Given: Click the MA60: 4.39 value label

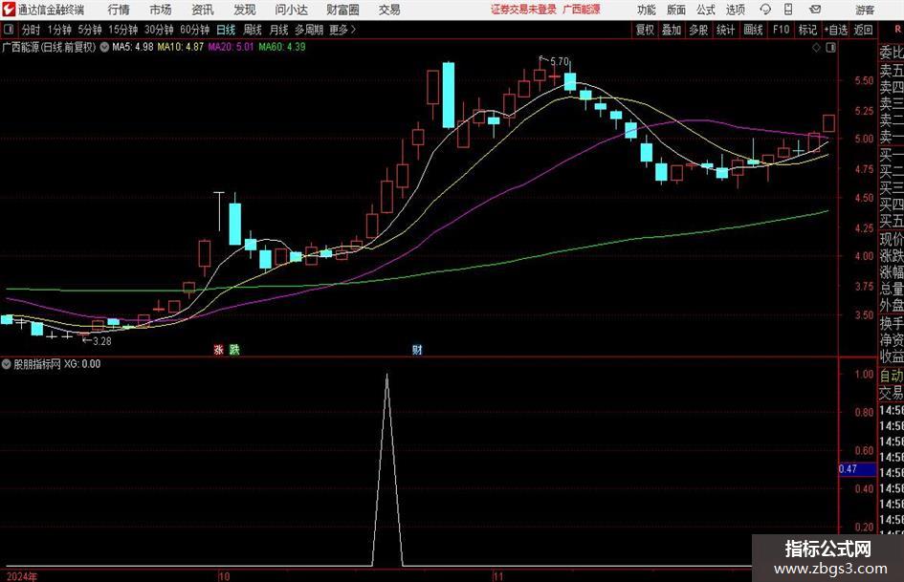Looking at the screenshot, I should (x=282, y=47).
